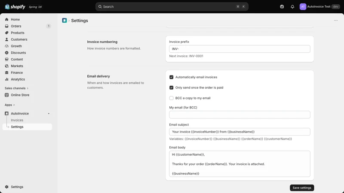Select Settings under AutoInvoice
This screenshot has height=193, width=344.
pos(27,127)
